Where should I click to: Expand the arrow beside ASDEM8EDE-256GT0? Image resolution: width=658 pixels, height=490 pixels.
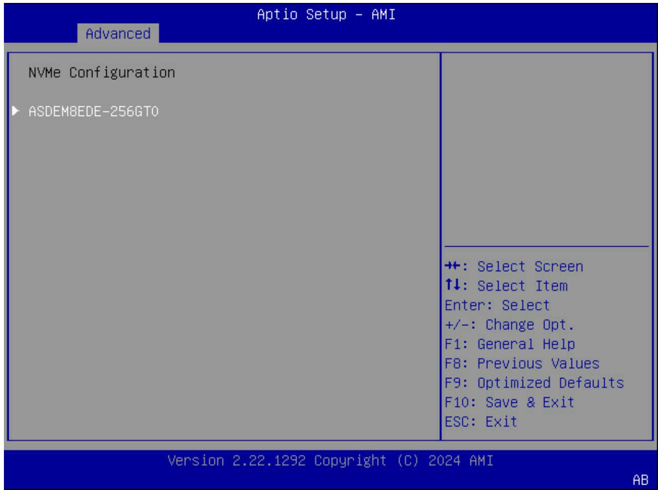(16, 111)
